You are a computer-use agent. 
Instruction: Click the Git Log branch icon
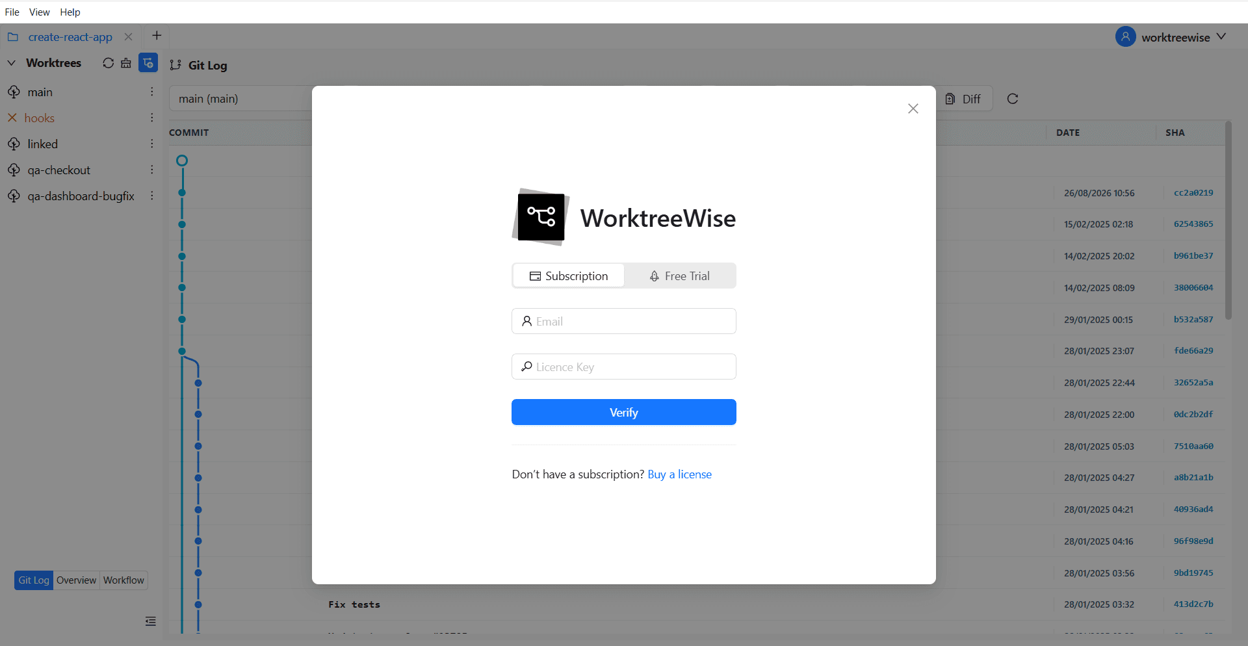coord(175,65)
